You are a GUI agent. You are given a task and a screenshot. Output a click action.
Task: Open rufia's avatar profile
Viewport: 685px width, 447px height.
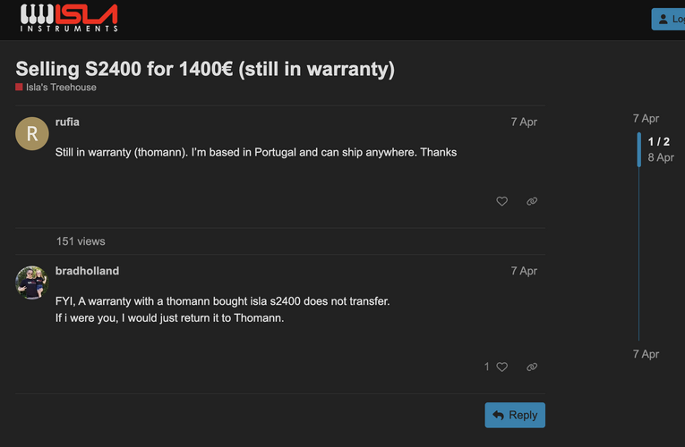pyautogui.click(x=32, y=134)
